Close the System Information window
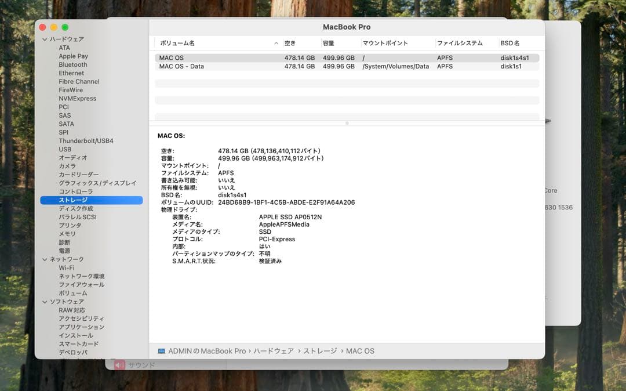The width and height of the screenshot is (626, 391). [x=42, y=27]
